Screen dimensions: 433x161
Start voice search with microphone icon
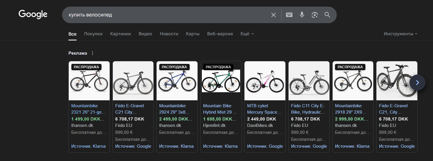pos(302,15)
